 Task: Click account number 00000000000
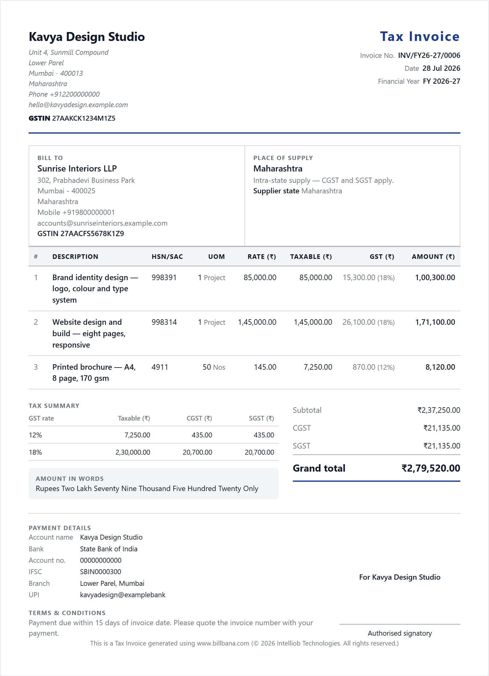coord(101,560)
